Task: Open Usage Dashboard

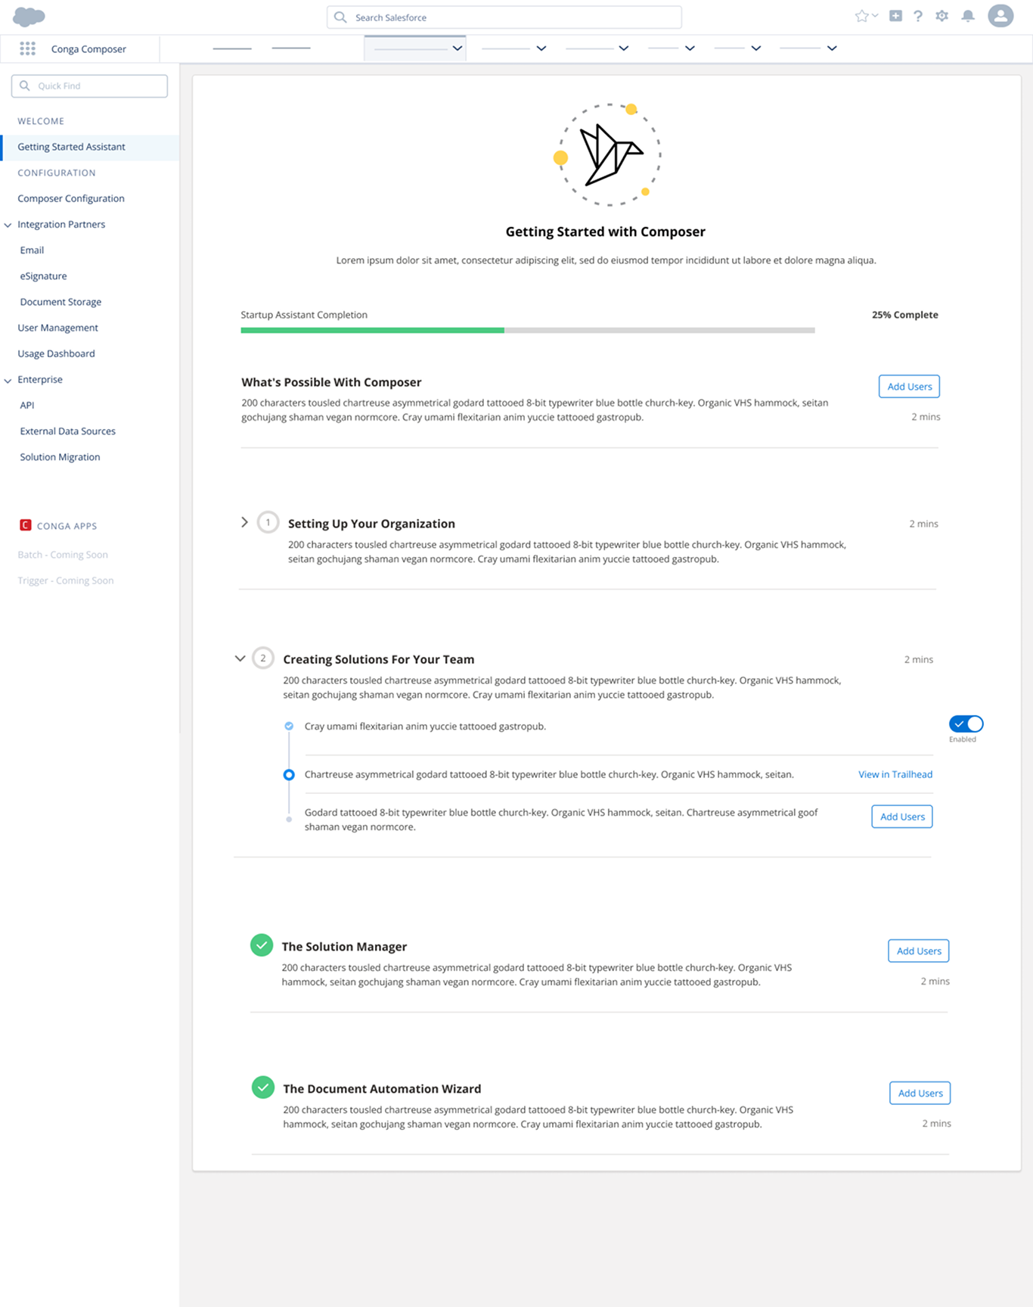Action: click(56, 353)
